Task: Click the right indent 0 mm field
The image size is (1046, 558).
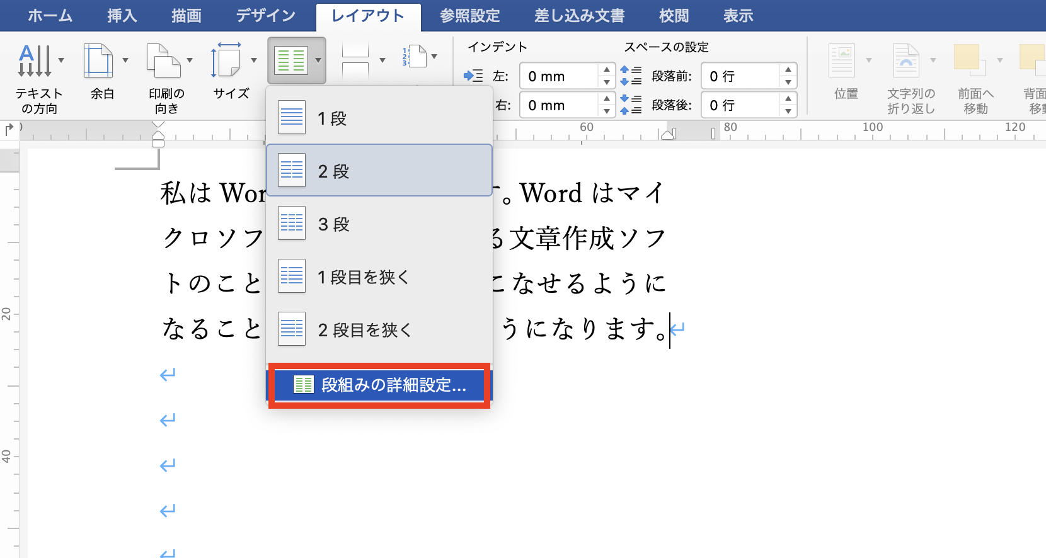Action: point(560,105)
